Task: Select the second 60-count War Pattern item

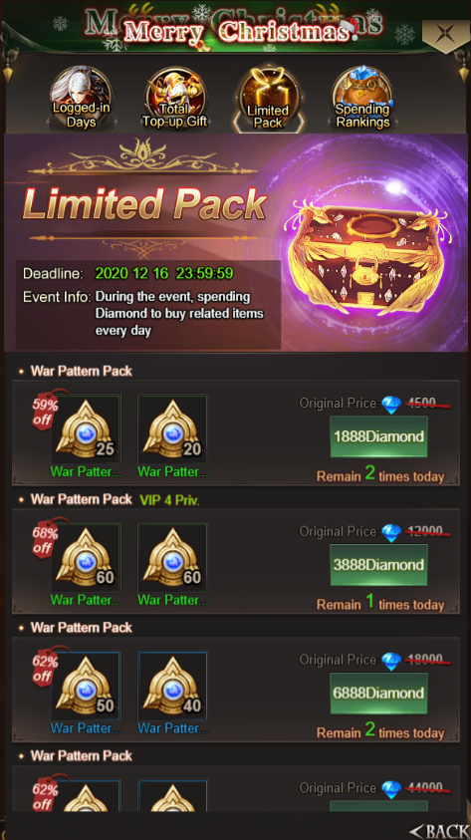Action: (x=173, y=558)
